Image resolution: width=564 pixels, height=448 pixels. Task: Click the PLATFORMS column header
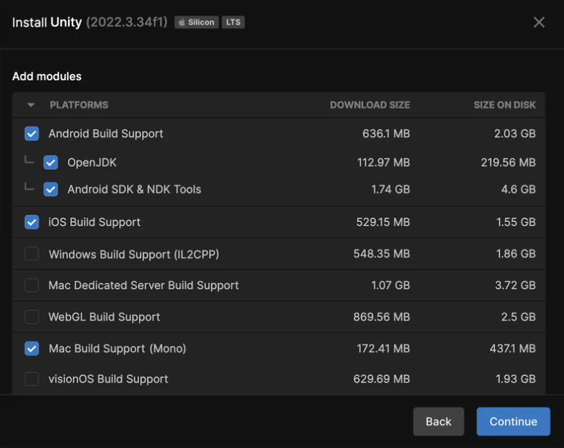[79, 105]
